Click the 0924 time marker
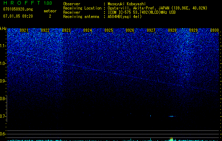This screenshot has width=222, height=141. tap(88, 30)
